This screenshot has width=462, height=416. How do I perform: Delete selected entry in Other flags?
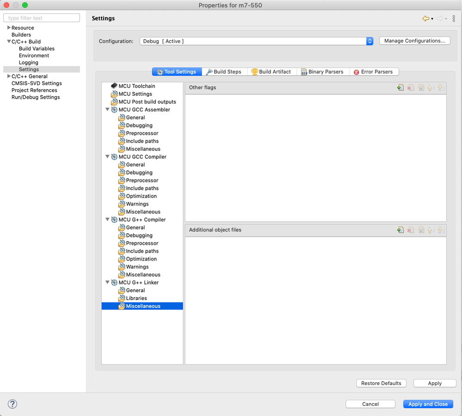pos(411,87)
